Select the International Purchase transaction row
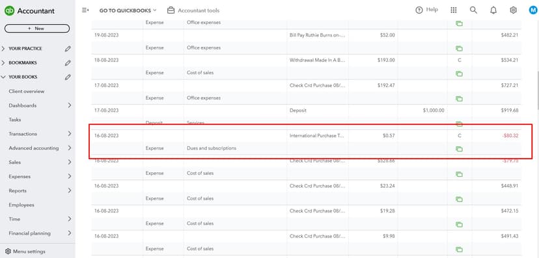Image resolution: width=539 pixels, height=258 pixels. pos(307,142)
